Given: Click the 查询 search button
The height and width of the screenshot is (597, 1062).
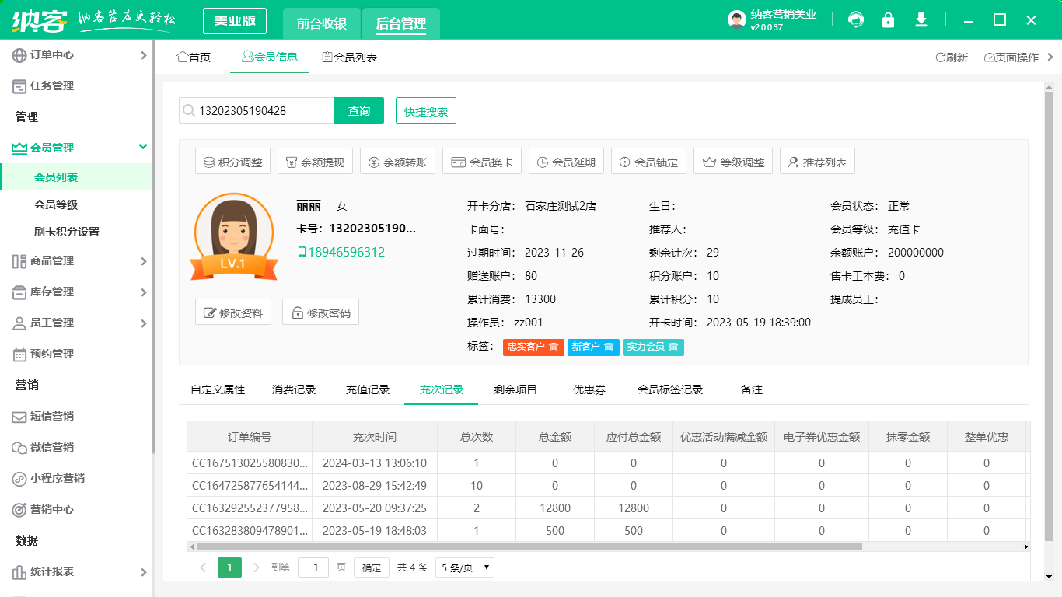Looking at the screenshot, I should pyautogui.click(x=360, y=110).
